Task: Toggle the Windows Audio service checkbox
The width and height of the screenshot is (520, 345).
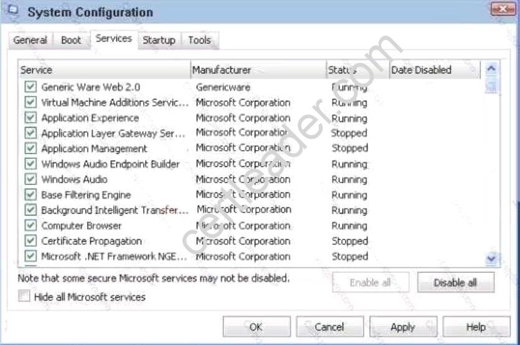Action: pos(31,179)
